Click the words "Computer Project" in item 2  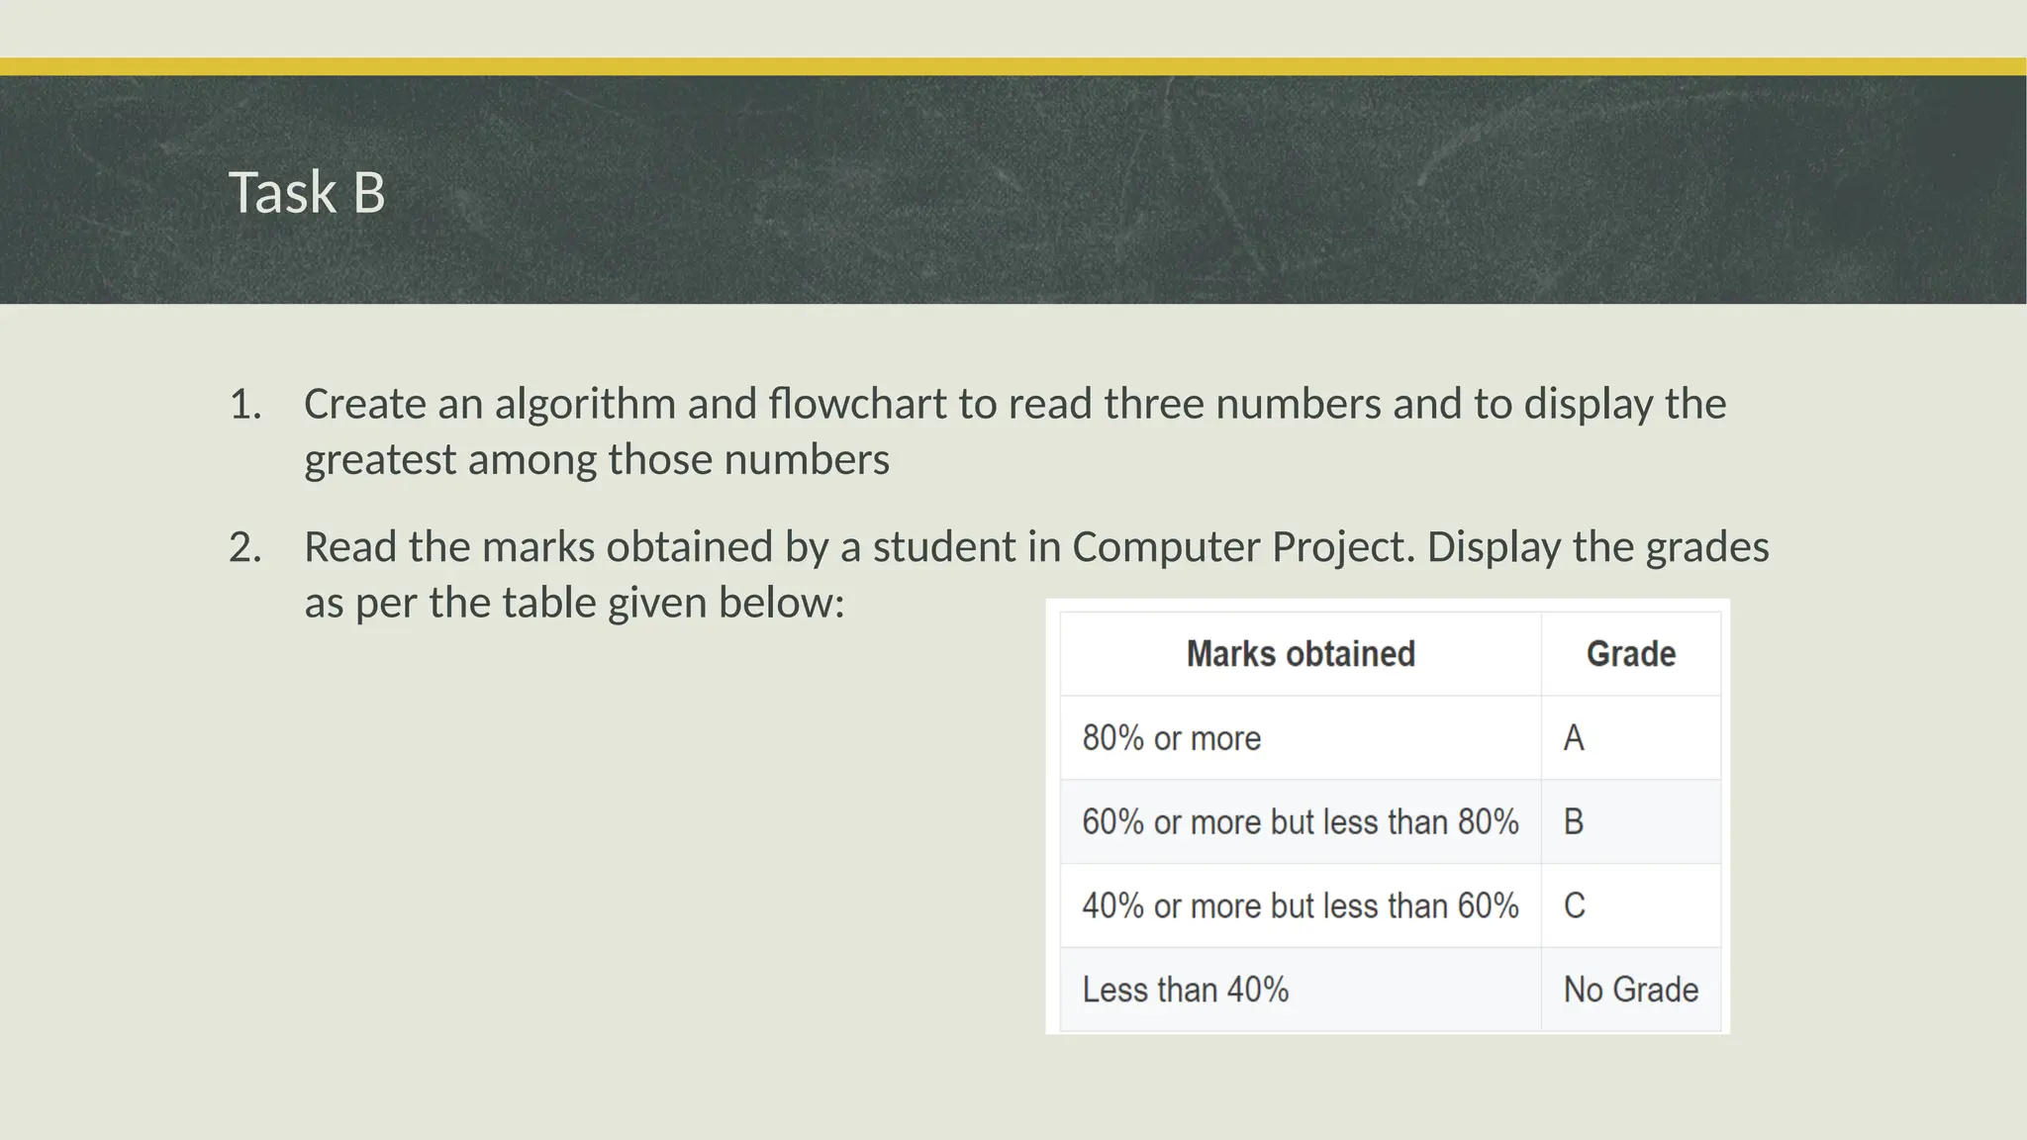(x=1243, y=547)
